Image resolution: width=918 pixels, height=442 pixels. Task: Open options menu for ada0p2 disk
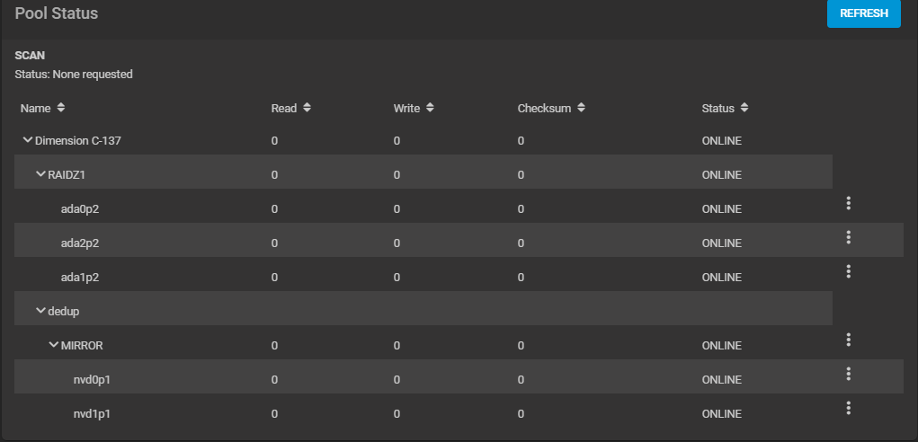(848, 203)
